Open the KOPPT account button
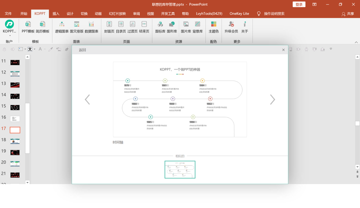This screenshot has width=360, height=208. pyautogui.click(x=9, y=27)
